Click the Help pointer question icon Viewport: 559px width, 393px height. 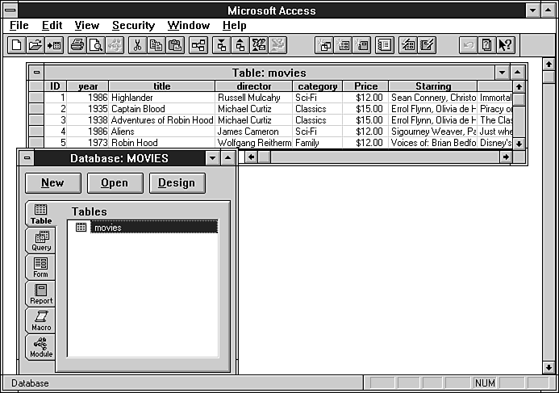506,45
